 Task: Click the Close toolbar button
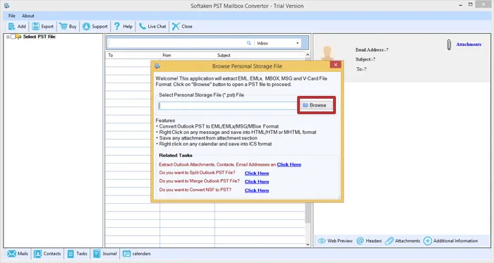point(182,26)
